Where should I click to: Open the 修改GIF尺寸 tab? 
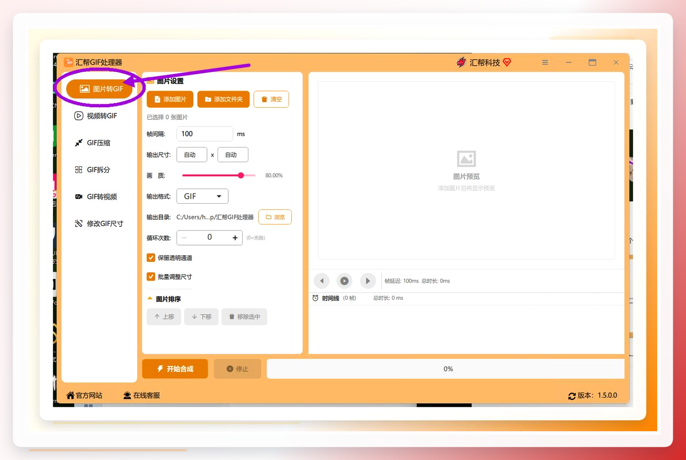[99, 223]
